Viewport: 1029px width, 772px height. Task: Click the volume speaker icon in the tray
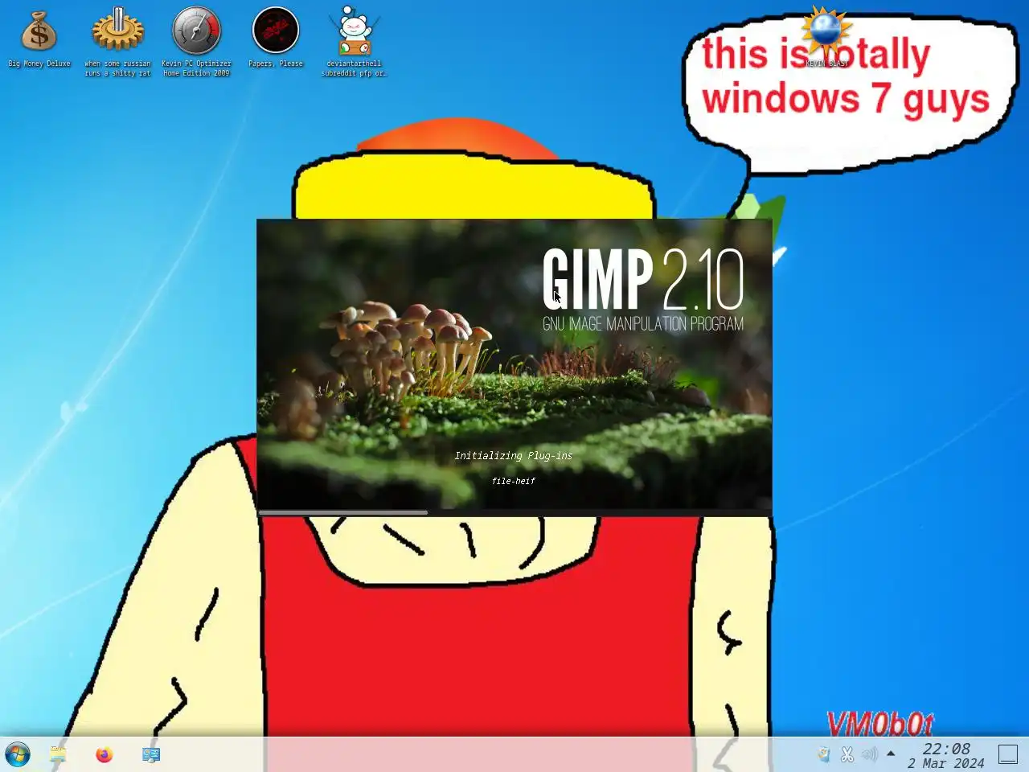pos(869,754)
